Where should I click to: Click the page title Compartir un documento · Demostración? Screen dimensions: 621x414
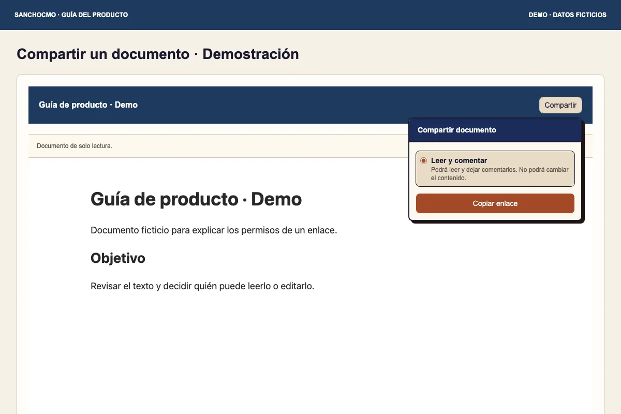click(158, 54)
